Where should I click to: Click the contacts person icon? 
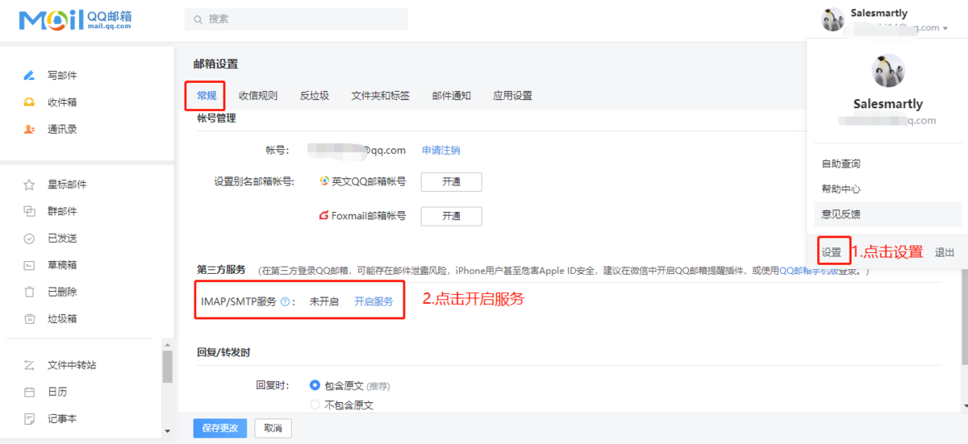coord(29,130)
